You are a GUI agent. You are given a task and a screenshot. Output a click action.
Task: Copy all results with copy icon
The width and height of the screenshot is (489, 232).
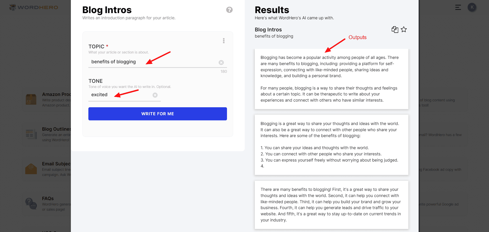395,30
